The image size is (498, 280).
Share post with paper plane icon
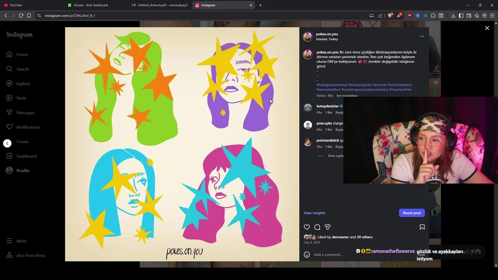[328, 227]
